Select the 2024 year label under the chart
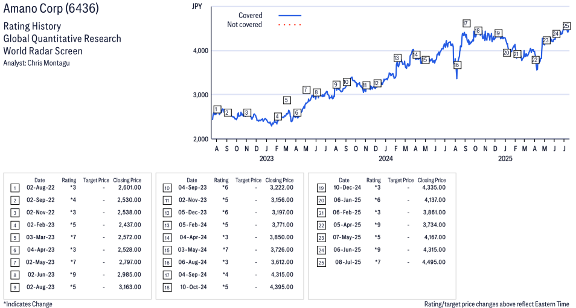 386,158
